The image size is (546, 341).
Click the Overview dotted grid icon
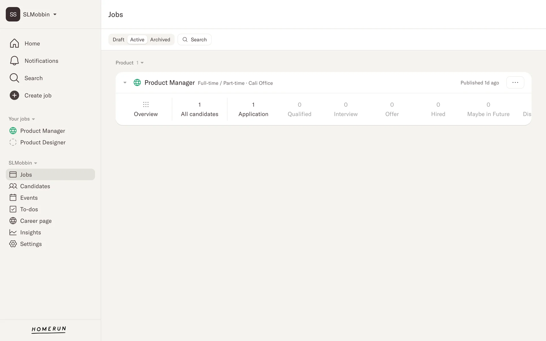[146, 105]
